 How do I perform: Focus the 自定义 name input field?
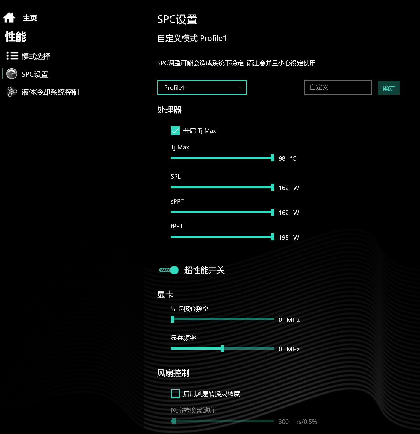point(338,87)
